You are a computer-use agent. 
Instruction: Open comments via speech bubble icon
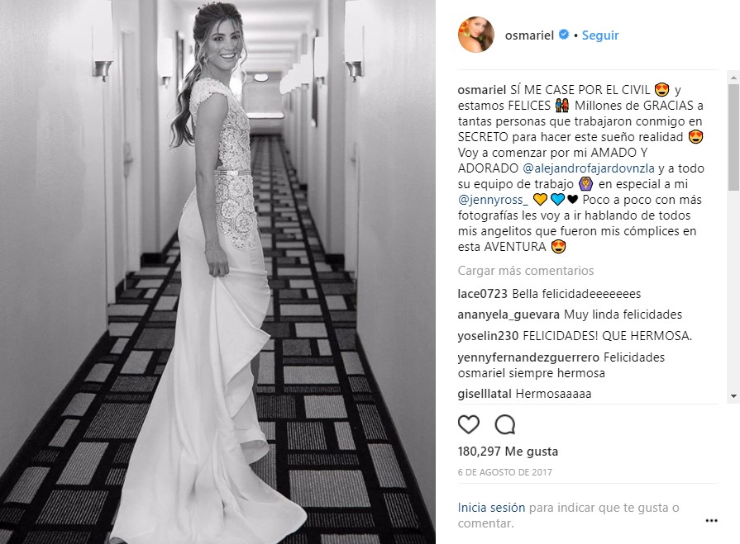pos(505,424)
